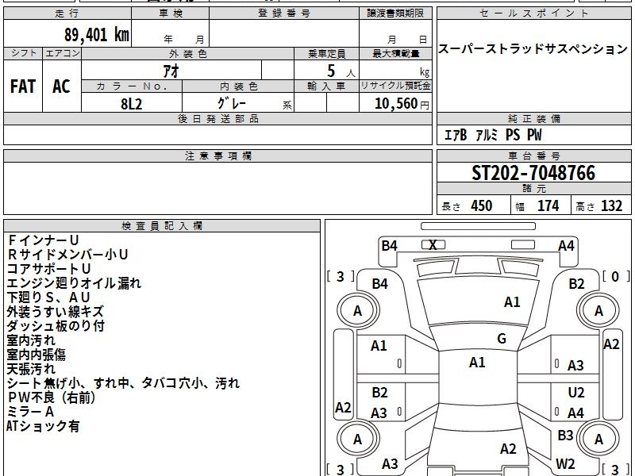Select note 室内内張傷
The height and width of the screenshot is (476, 635).
tap(37, 355)
